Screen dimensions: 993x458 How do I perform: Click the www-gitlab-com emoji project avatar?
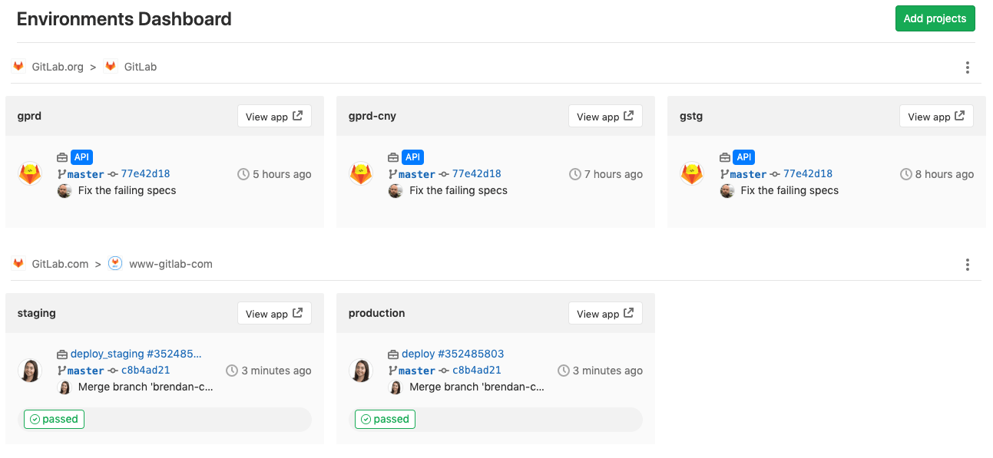coord(115,262)
